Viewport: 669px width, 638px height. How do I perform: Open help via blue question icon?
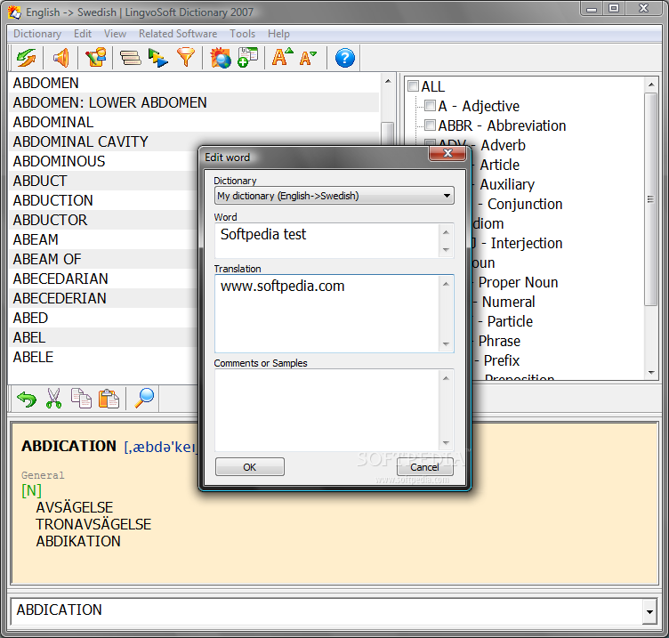click(345, 58)
